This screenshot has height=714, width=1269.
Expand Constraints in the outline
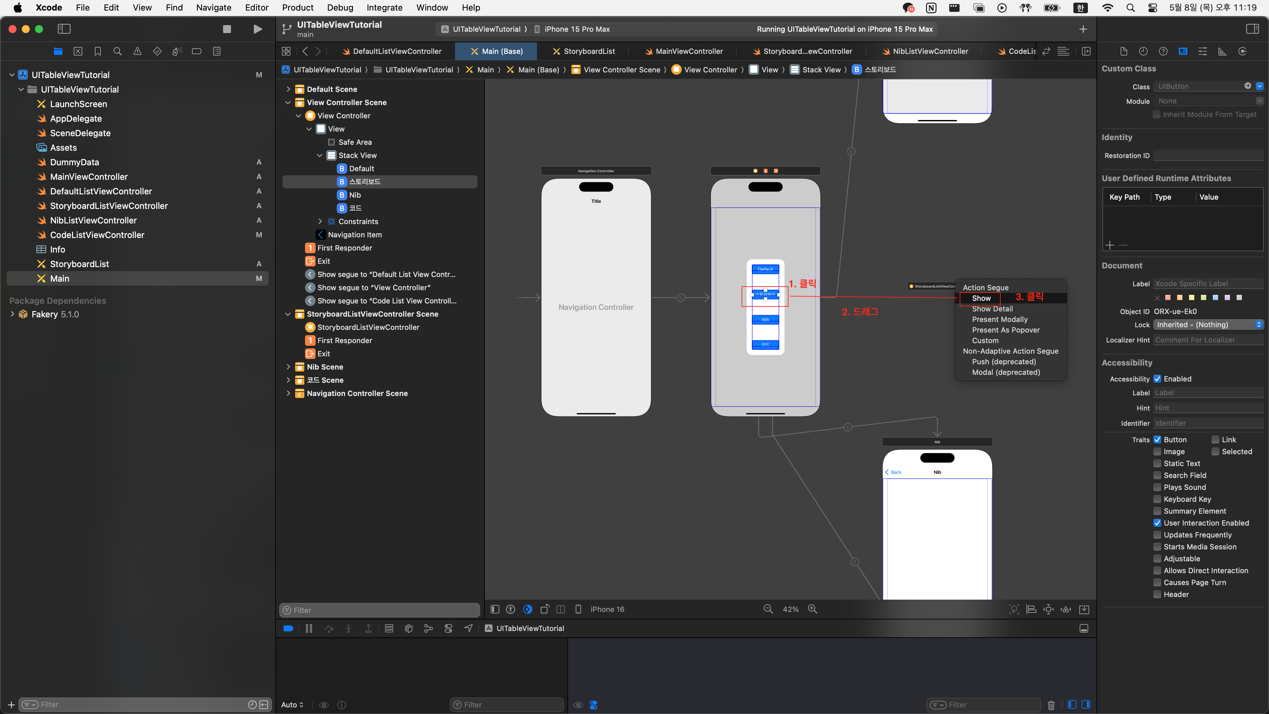click(320, 221)
